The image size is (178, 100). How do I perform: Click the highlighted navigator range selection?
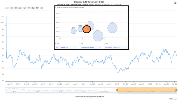tap(147, 90)
